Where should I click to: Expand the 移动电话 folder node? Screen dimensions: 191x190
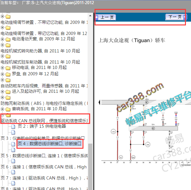(2, 68)
